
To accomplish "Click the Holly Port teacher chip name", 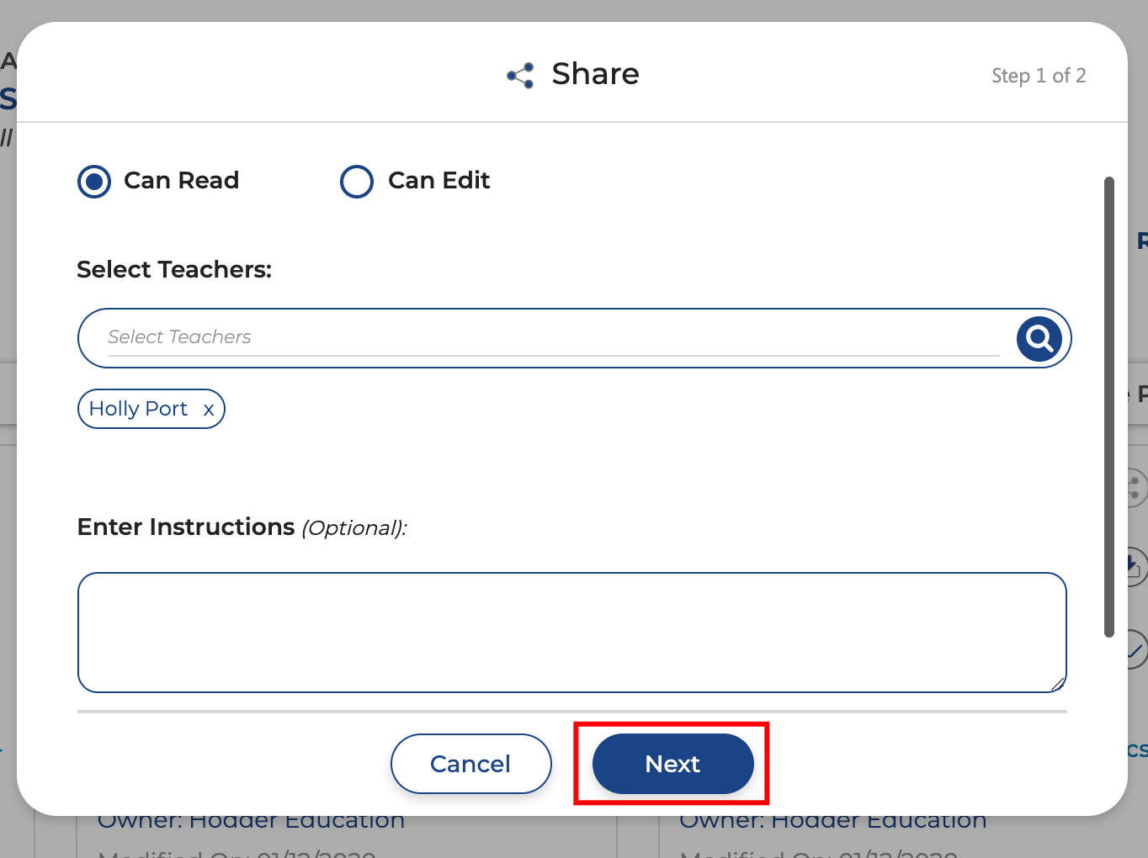I will (139, 409).
